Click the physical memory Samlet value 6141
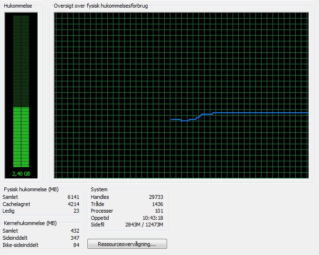This screenshot has width=319, height=255. [x=73, y=197]
